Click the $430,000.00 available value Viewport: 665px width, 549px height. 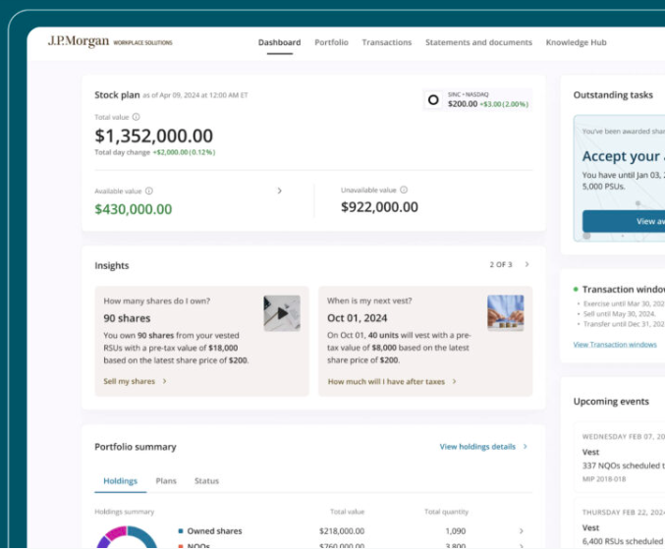[134, 209]
